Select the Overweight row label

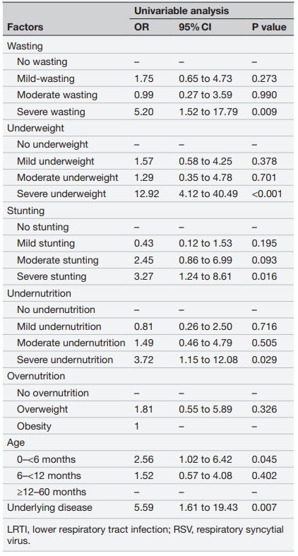pyautogui.click(x=42, y=409)
